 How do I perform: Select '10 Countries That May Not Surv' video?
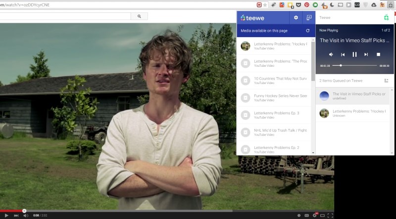point(280,80)
